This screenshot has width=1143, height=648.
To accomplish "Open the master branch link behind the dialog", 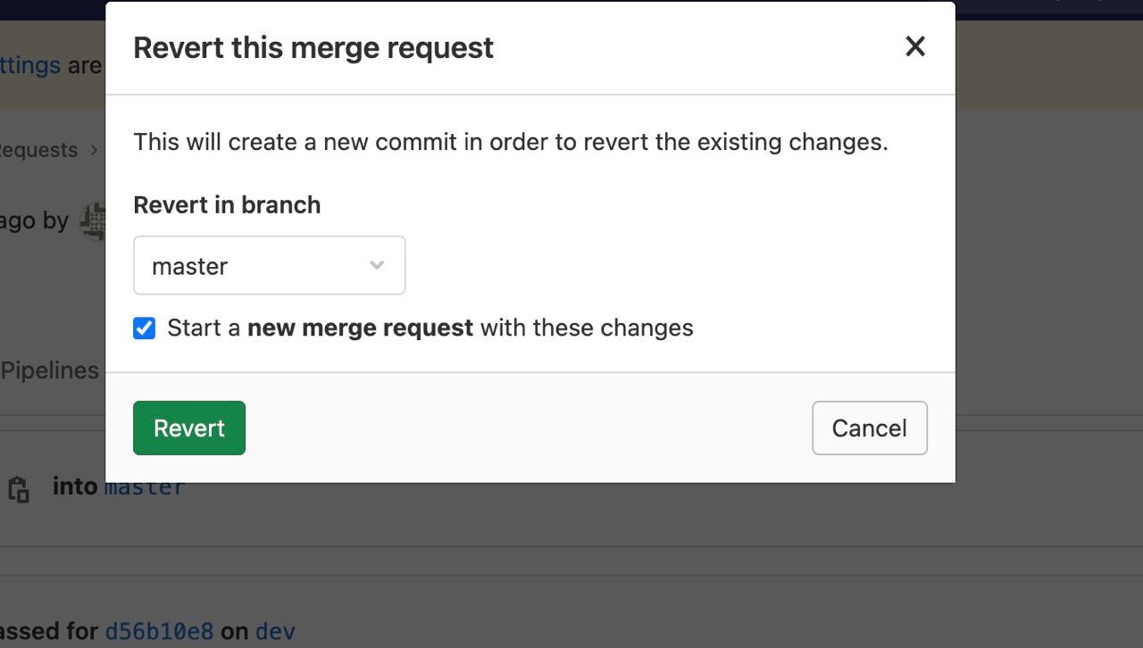I will tap(145, 488).
